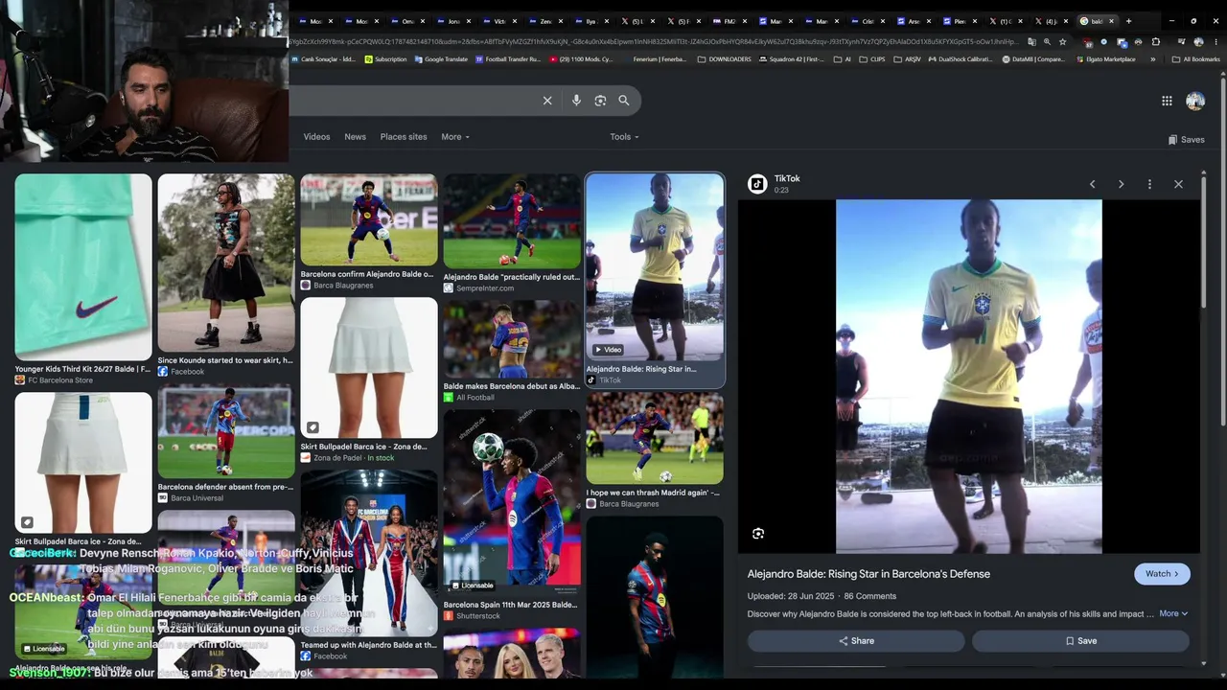Screen dimensions: 1227x690
Task: Click the browser address bar URL
Action: point(653,42)
